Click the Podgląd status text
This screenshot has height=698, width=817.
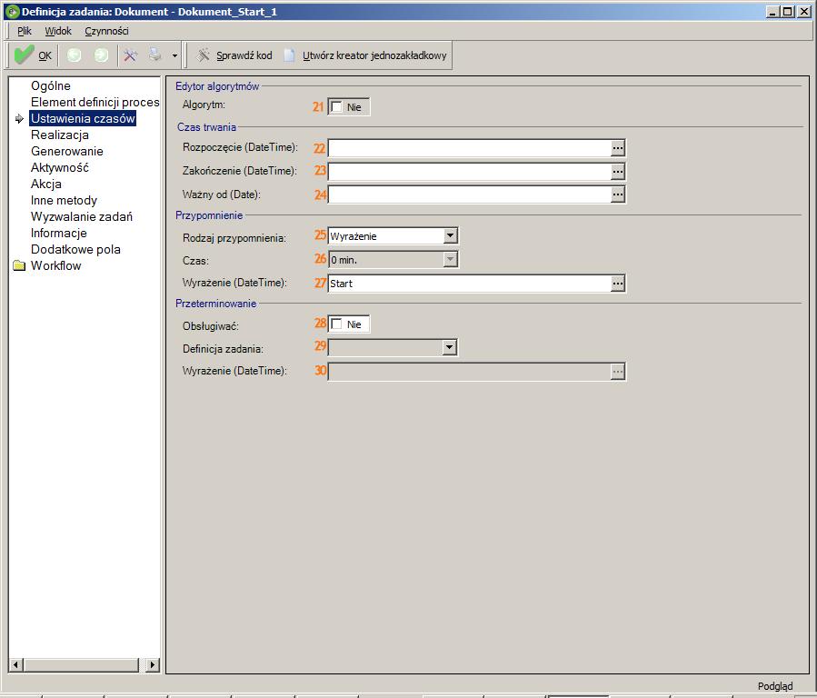pos(775,686)
